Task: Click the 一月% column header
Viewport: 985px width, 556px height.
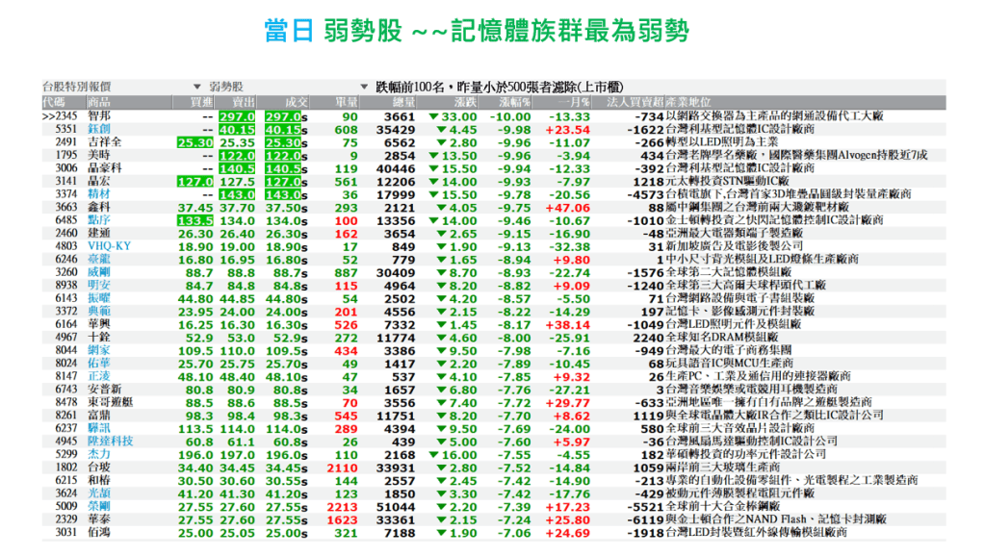Action: pos(573,101)
